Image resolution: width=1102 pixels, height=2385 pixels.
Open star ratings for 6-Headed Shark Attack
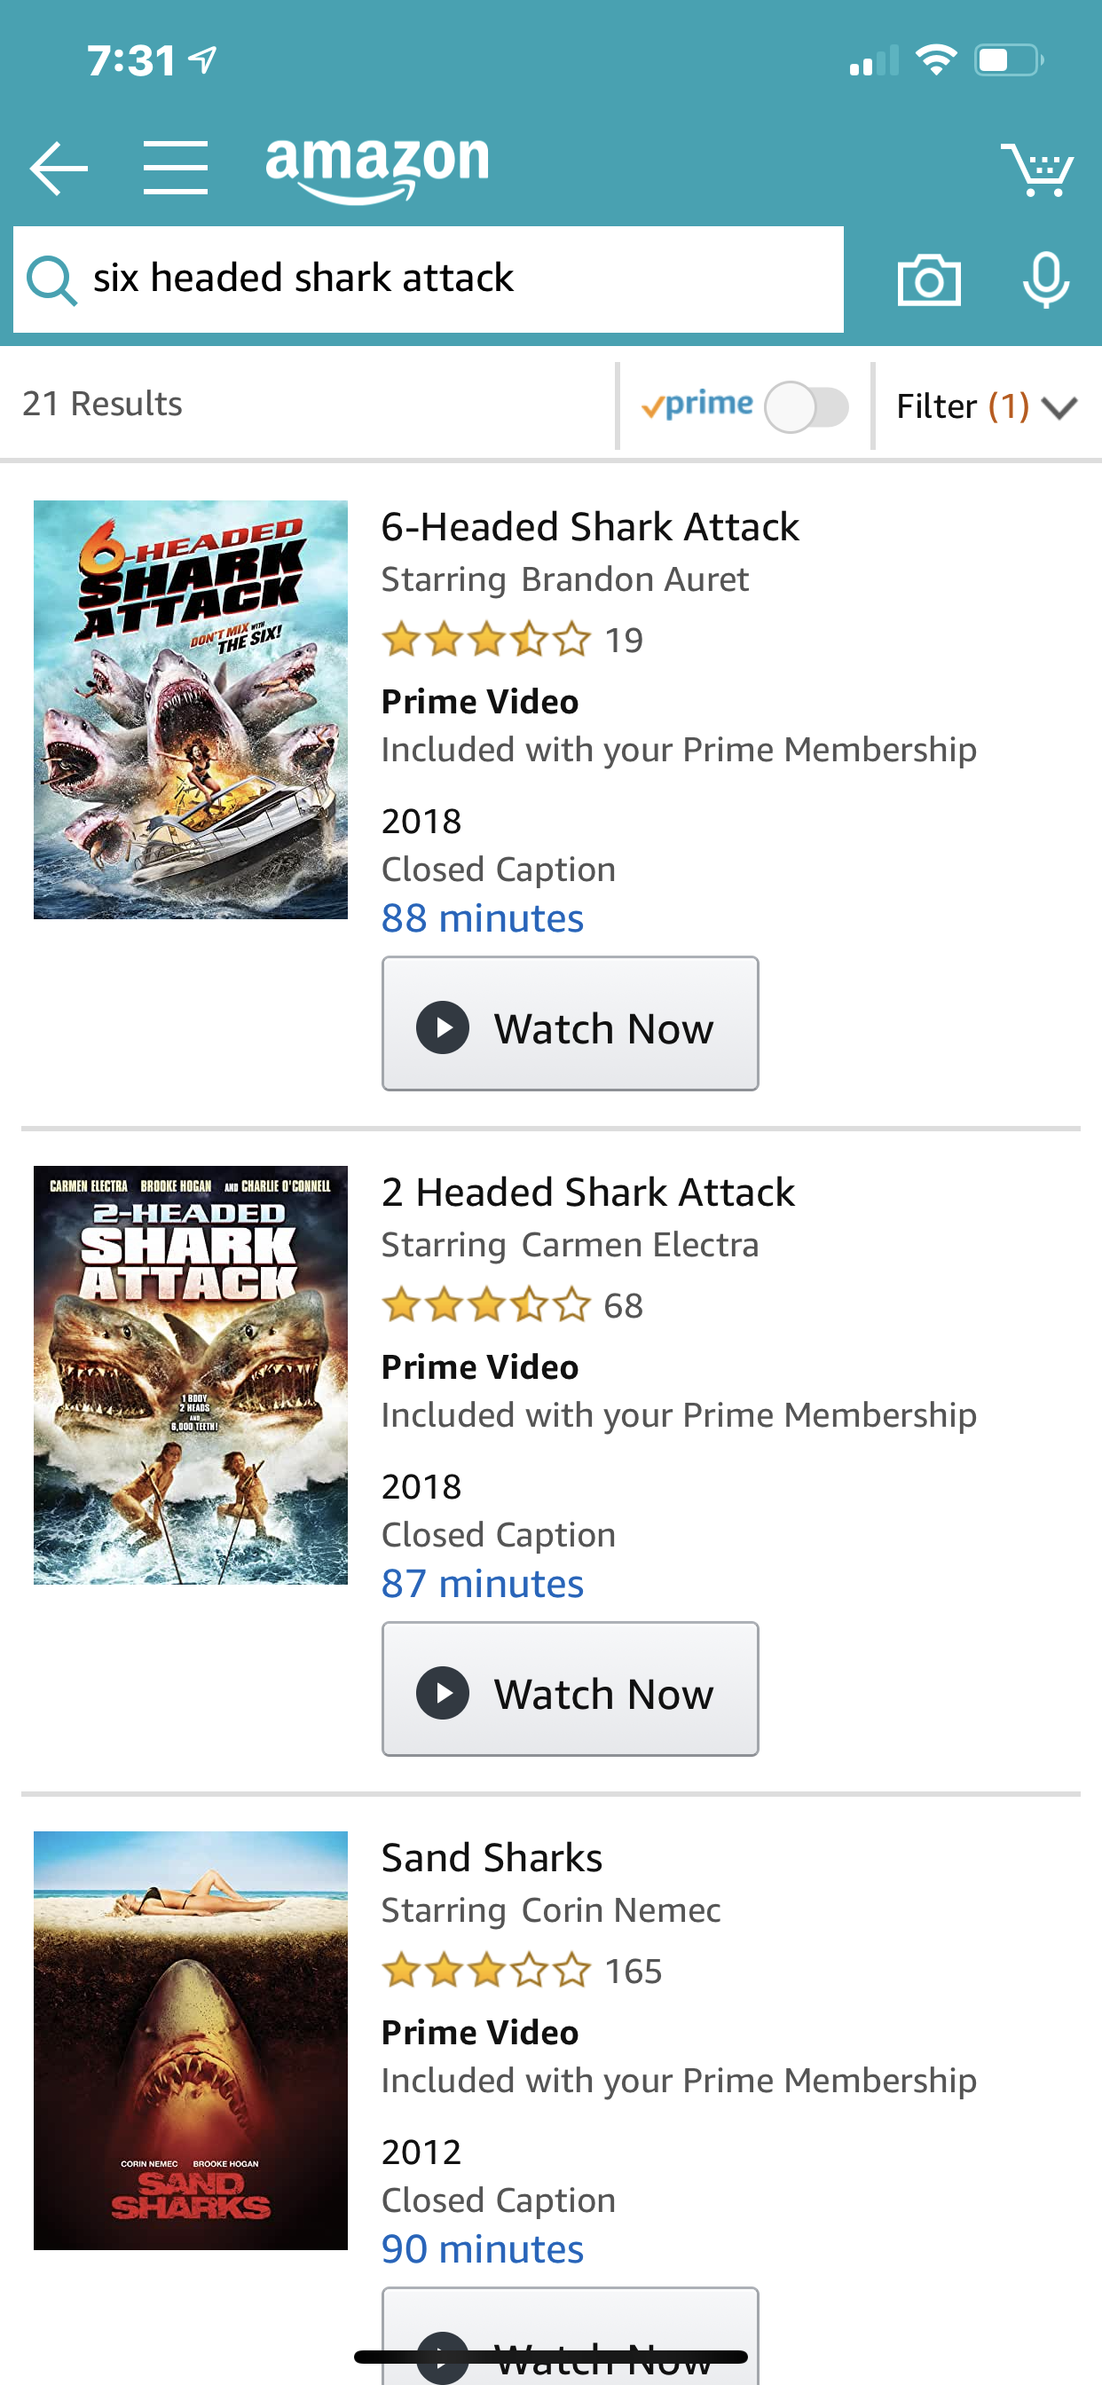point(486,640)
